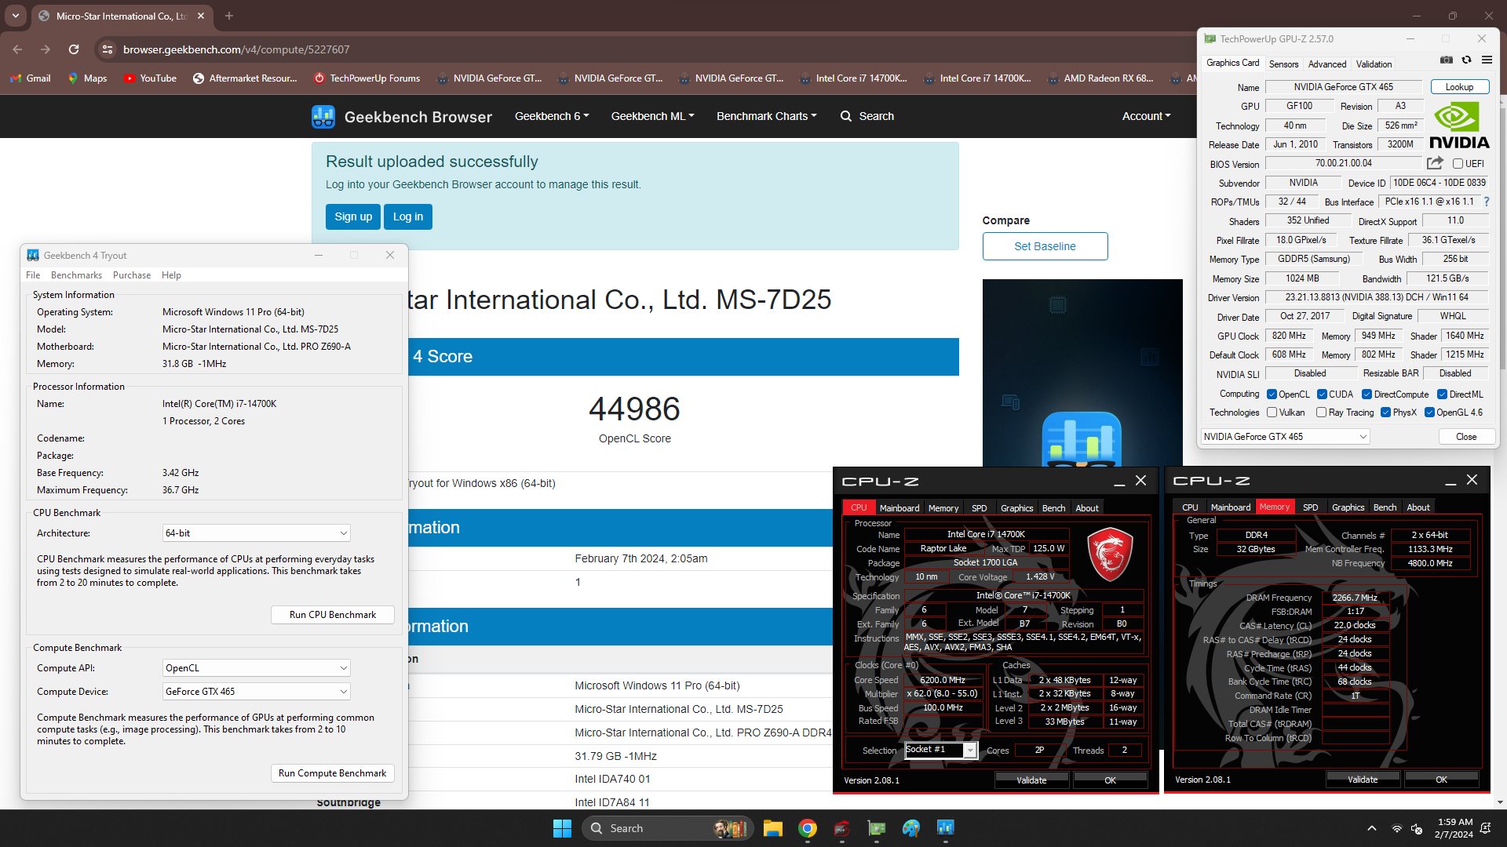Expand the Benchmark Charts menu

coord(766,116)
